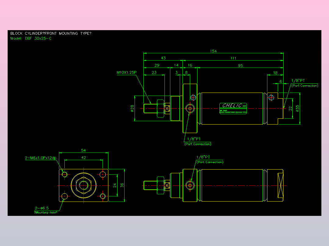Image resolution: width=329 pixels, height=246 pixels.
Task: Click the ø28 diameter dimension
Action: [132, 108]
